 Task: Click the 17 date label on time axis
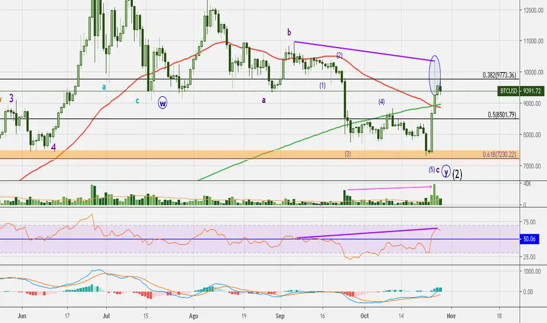pos(67,316)
